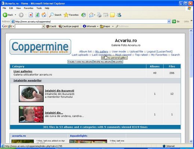Viewport: 194px width, 149px height.
Task: Open the Tools menu
Action: pos(39,8)
